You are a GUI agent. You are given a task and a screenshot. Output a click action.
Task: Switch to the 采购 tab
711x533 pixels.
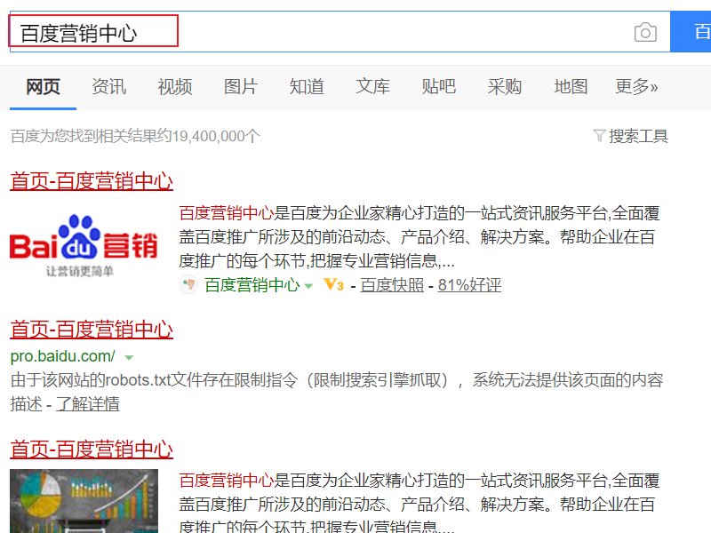click(505, 86)
